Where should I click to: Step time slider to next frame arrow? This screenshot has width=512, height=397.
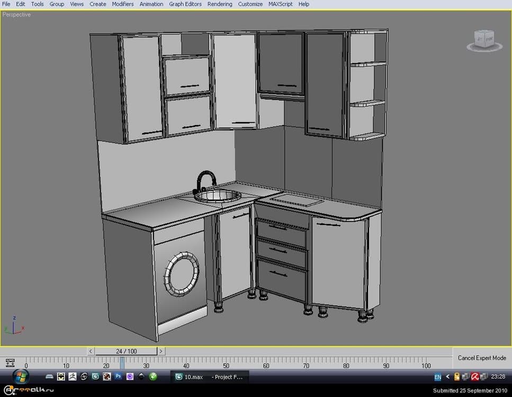pos(161,351)
